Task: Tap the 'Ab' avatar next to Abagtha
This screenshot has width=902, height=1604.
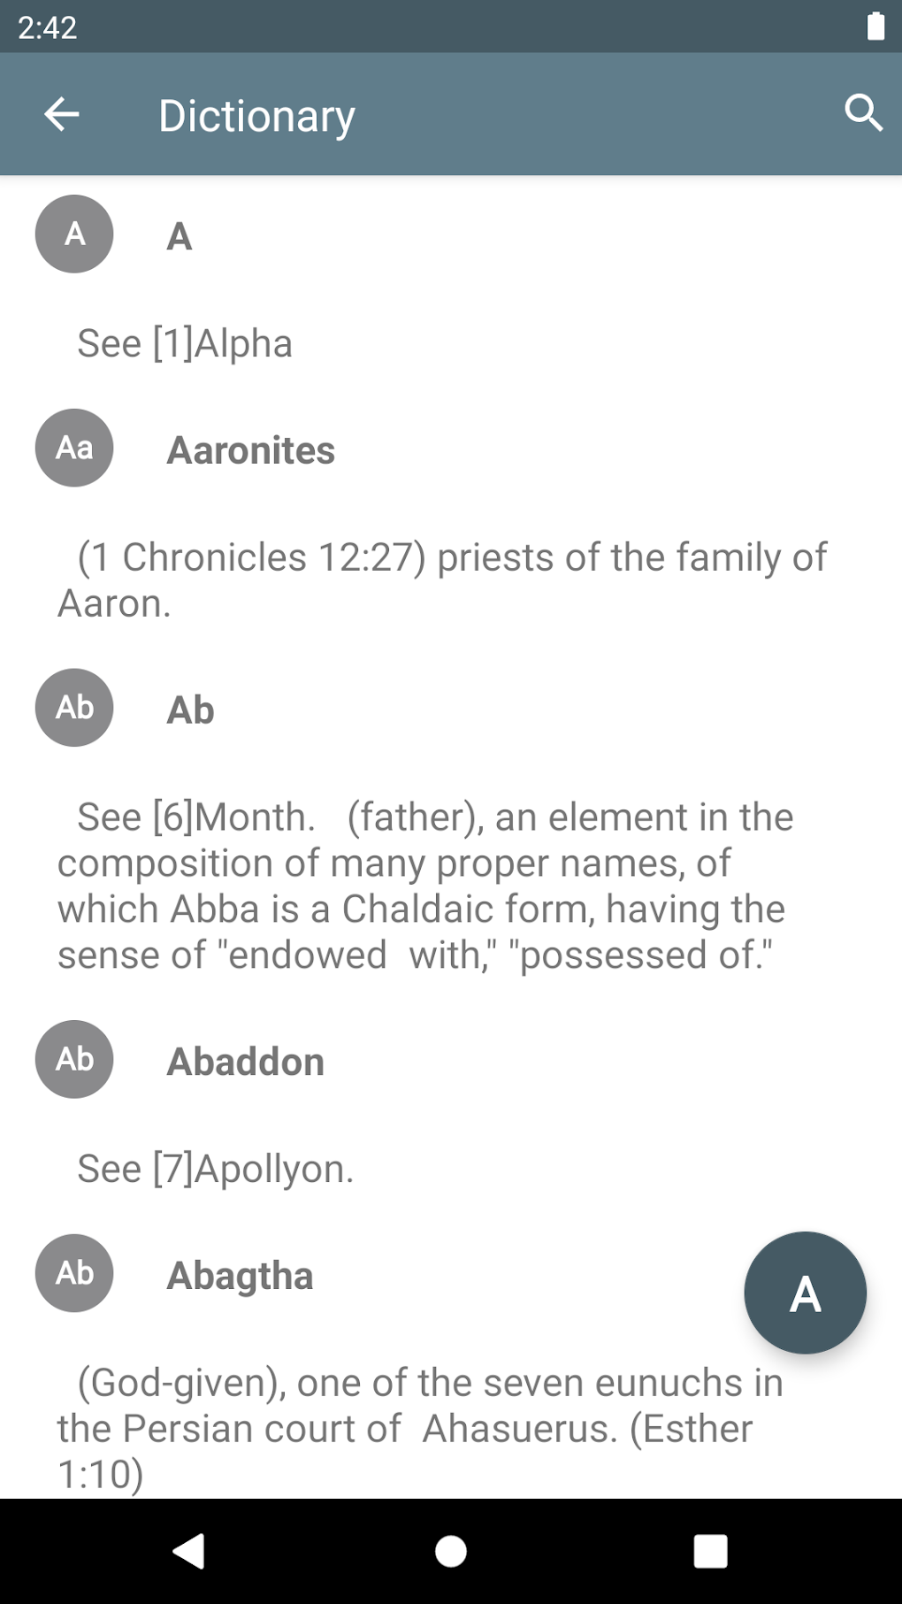Action: 74,1273
